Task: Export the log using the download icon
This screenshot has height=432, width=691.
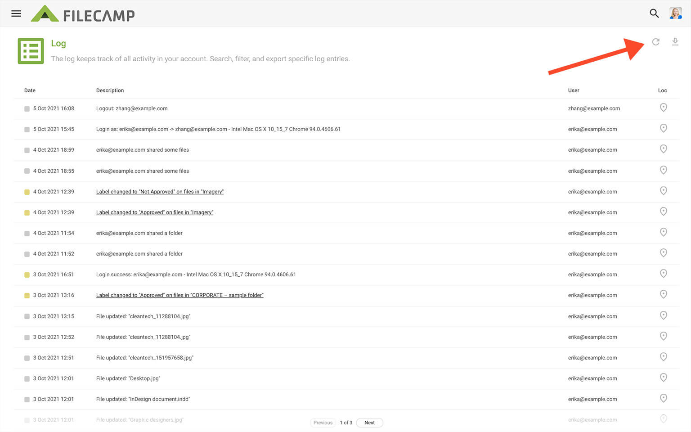Action: pyautogui.click(x=675, y=42)
